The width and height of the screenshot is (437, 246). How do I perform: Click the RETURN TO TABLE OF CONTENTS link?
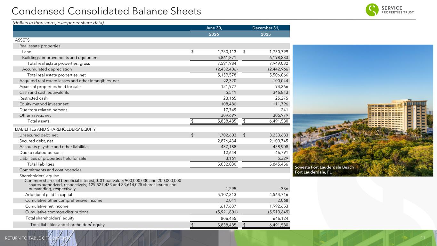coord(38,238)
